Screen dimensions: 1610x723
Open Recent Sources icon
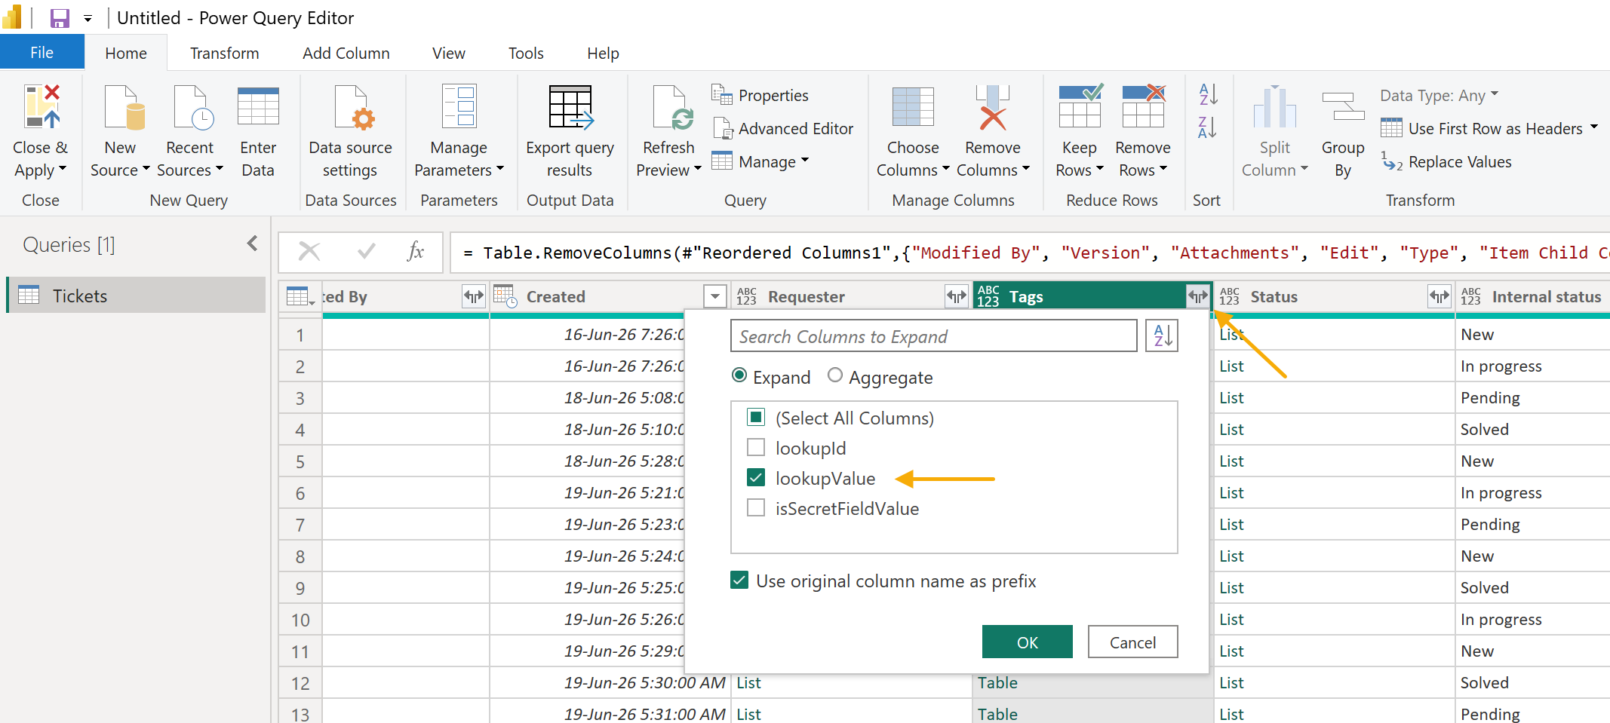tap(193, 107)
